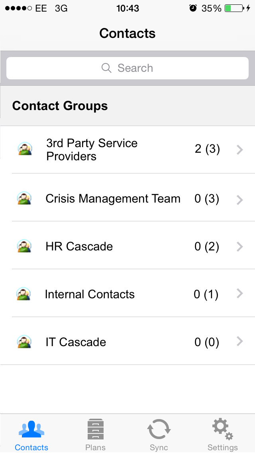The image size is (255, 453).
Task: Select the Contacts tab
Action: point(31,435)
